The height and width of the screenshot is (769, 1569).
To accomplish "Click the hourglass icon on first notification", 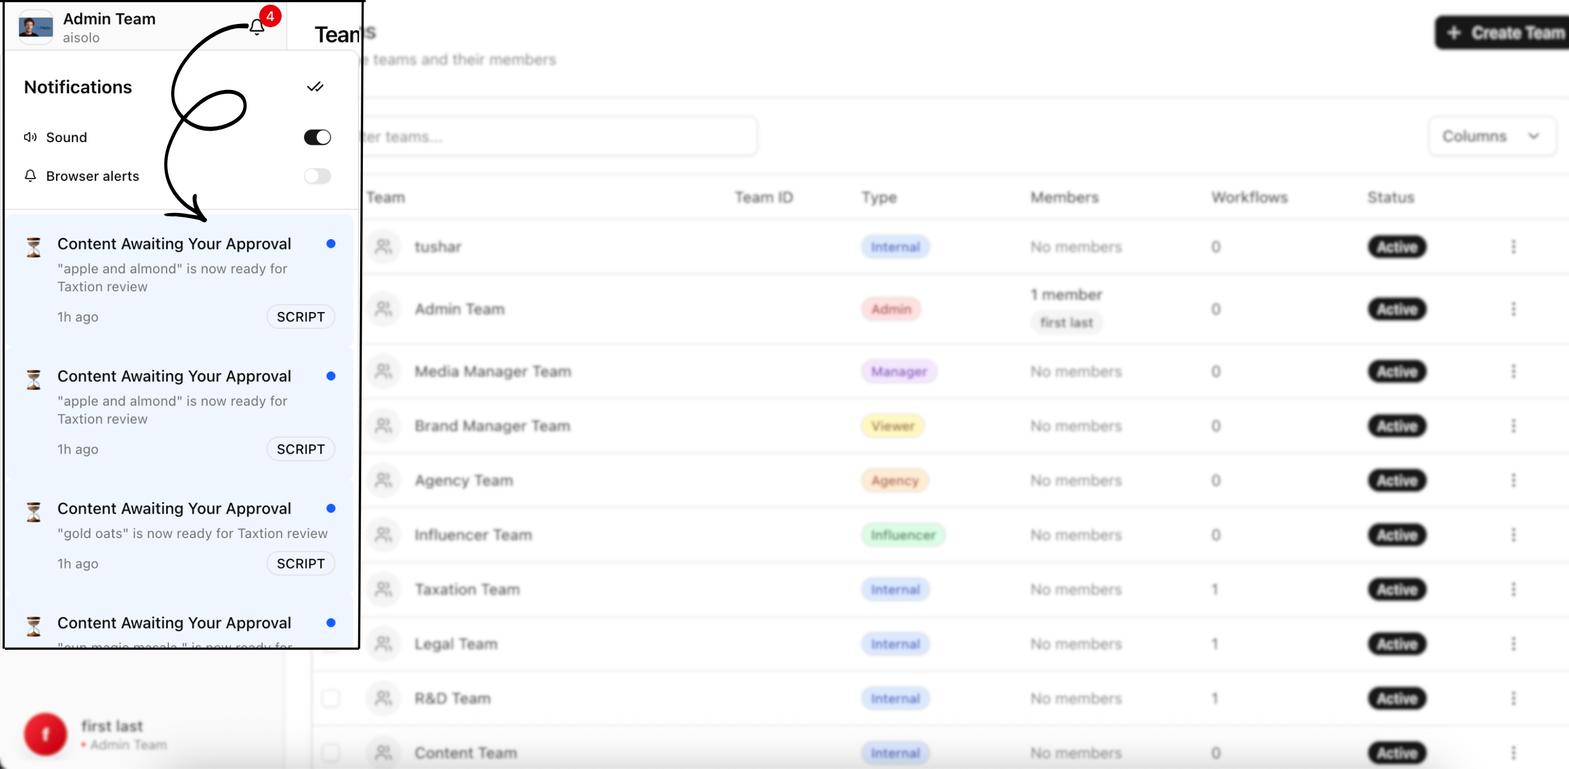I will [34, 247].
